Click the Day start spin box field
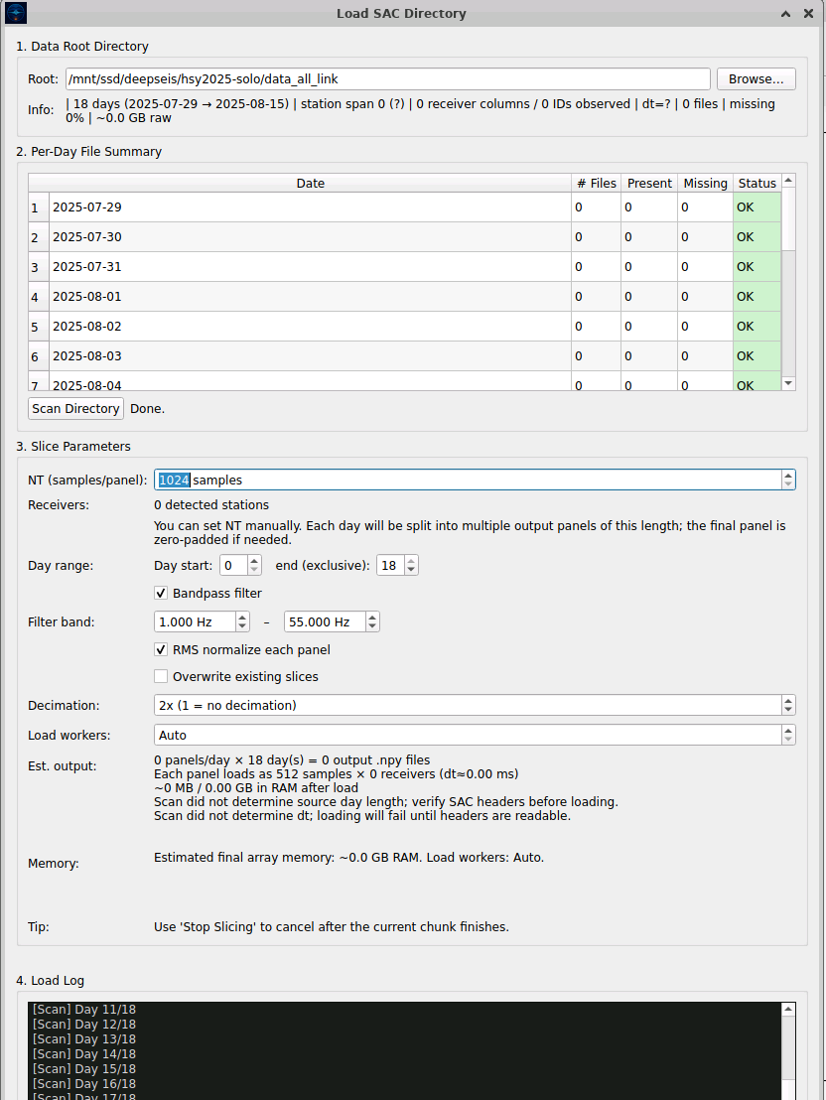 coord(233,566)
